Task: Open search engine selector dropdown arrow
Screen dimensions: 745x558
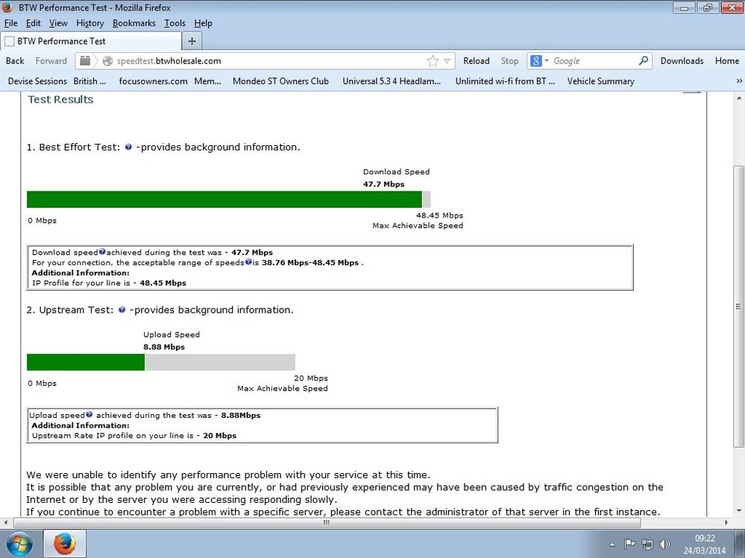Action: click(547, 61)
